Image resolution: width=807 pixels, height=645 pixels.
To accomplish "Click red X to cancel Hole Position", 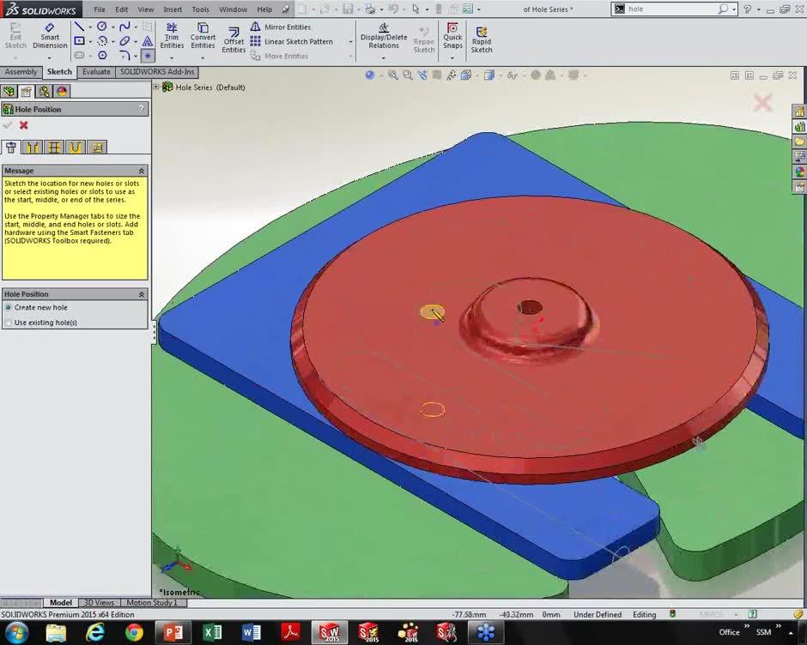I will click(x=24, y=125).
